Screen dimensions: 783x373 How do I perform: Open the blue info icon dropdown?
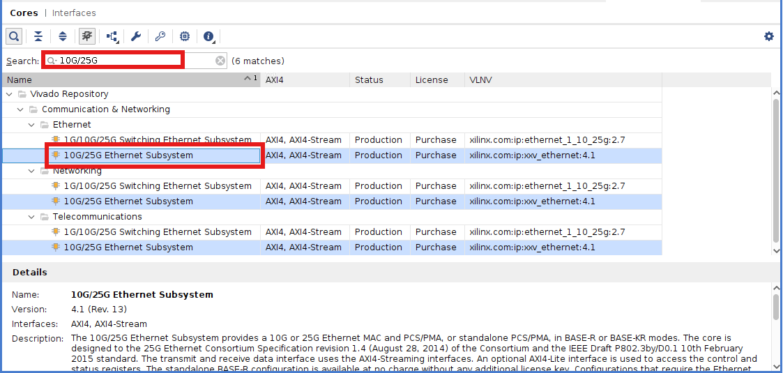point(208,36)
